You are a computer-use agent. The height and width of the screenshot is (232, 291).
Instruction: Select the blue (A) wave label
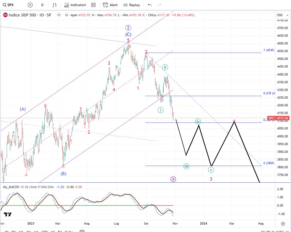[x=23, y=109]
